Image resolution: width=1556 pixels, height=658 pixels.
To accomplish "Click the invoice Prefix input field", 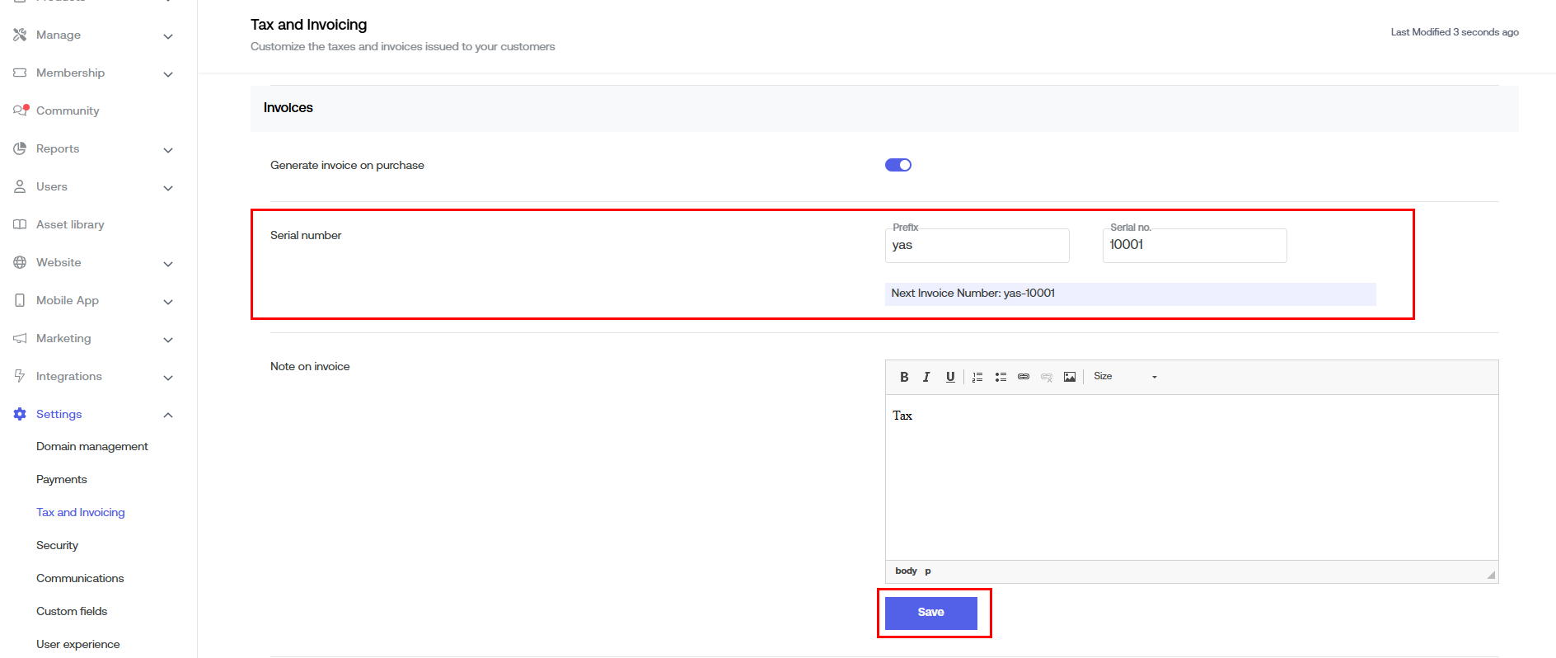I will [977, 246].
